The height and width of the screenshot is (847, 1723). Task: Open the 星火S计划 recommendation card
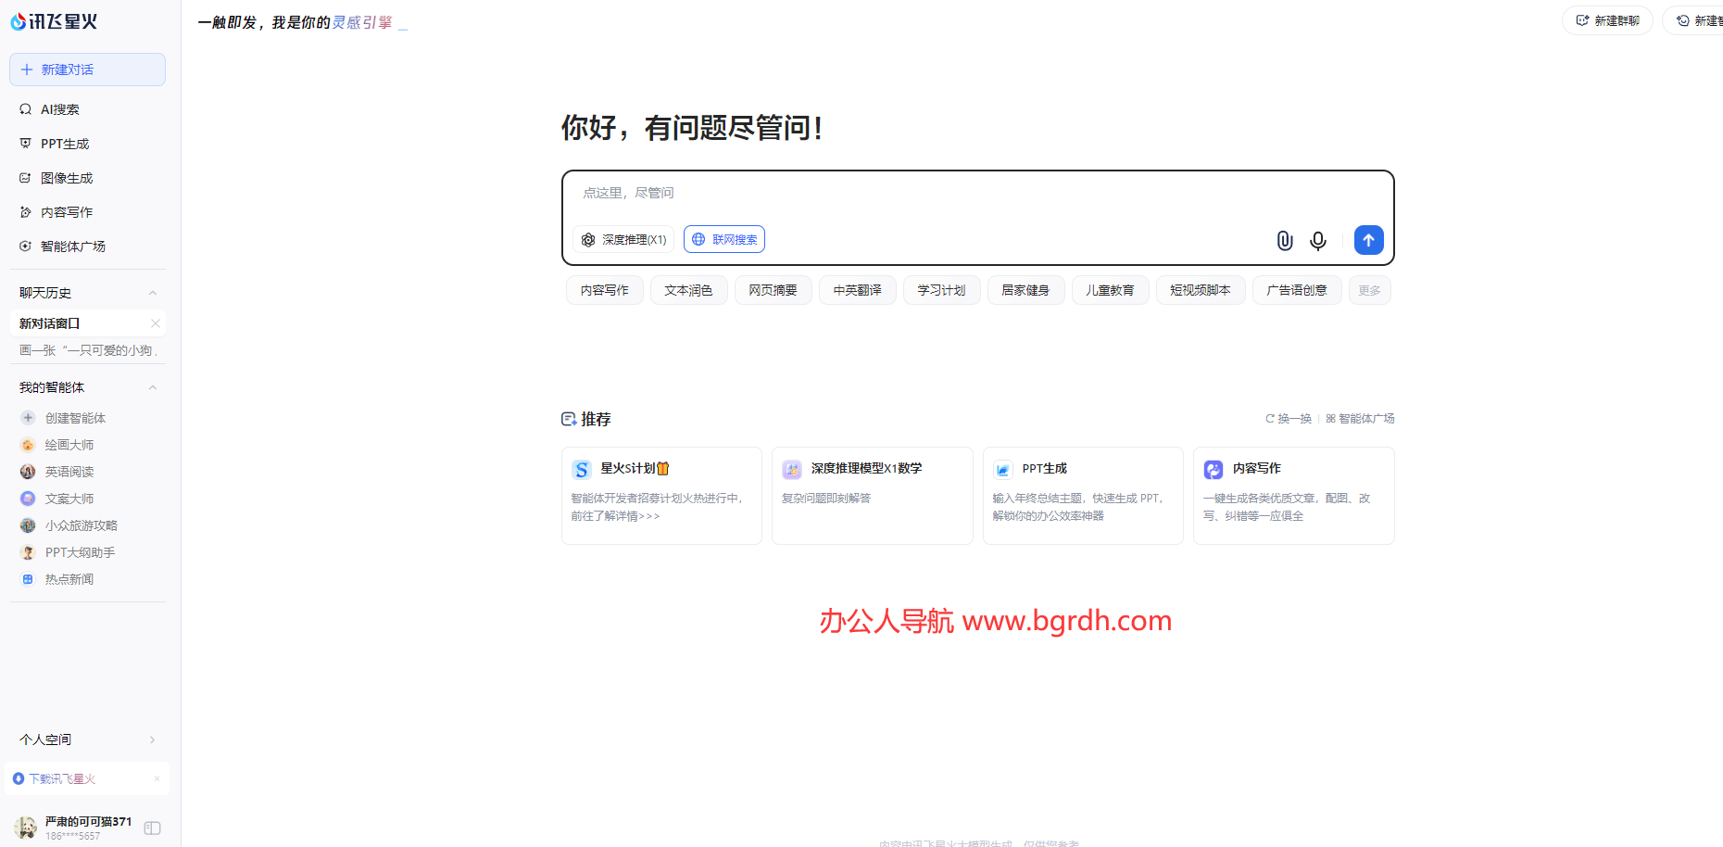click(x=661, y=496)
